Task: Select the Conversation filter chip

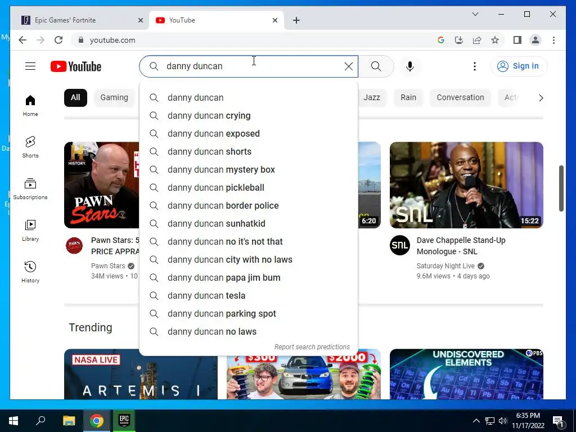Action: tap(460, 98)
